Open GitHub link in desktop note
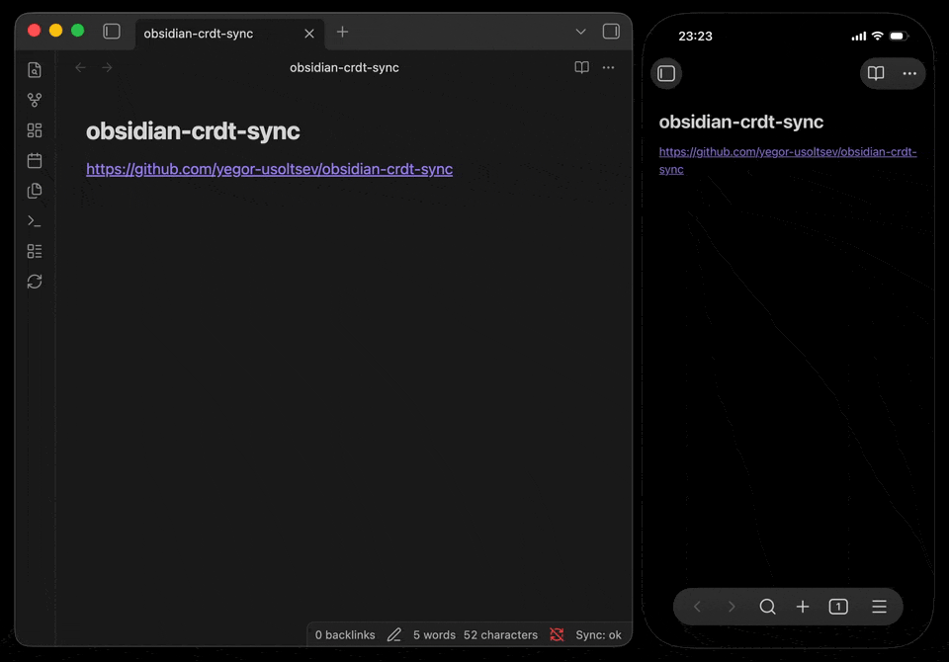Image resolution: width=949 pixels, height=662 pixels. click(269, 169)
